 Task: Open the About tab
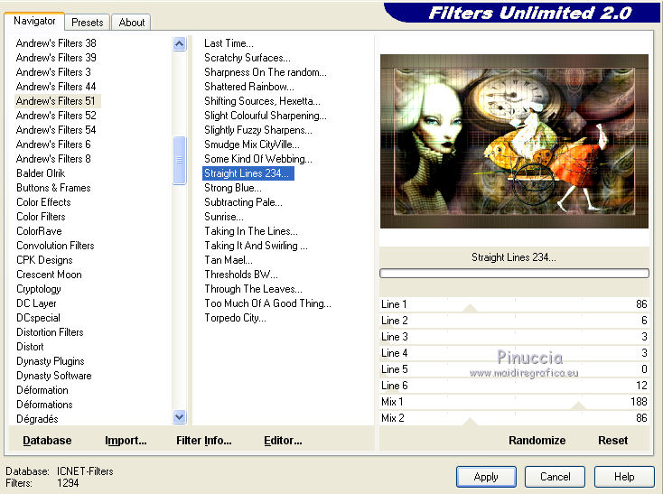(131, 23)
